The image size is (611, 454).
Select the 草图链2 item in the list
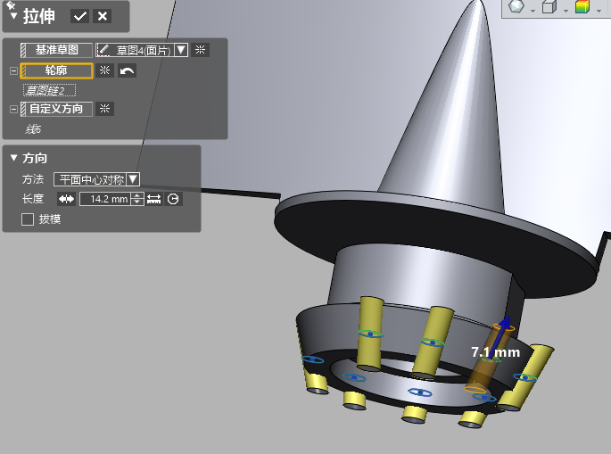tap(50, 90)
